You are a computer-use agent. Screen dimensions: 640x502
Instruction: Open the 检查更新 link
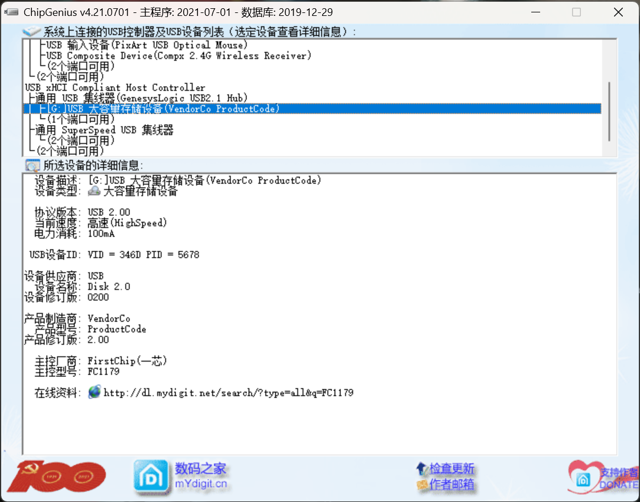[x=451, y=468]
